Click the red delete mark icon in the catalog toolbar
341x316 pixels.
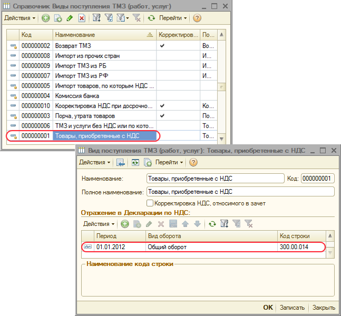click(x=81, y=18)
